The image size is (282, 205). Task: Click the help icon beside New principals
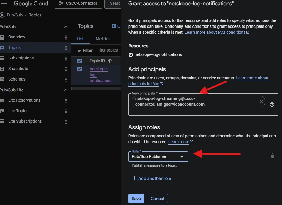(x=272, y=105)
